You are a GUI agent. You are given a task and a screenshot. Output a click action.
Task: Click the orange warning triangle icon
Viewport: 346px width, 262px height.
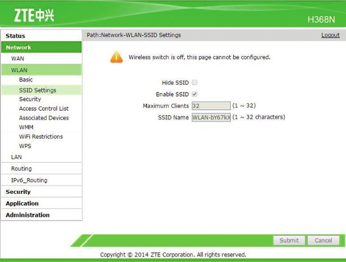pos(117,57)
